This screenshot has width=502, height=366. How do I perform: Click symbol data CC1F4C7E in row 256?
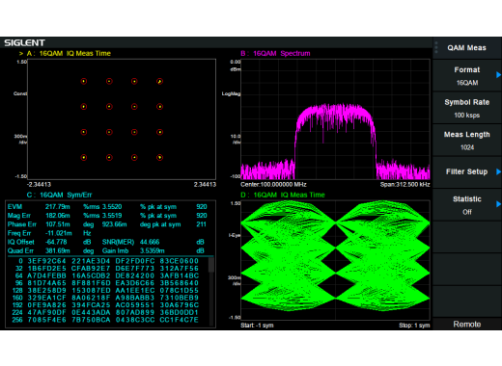[x=180, y=320]
